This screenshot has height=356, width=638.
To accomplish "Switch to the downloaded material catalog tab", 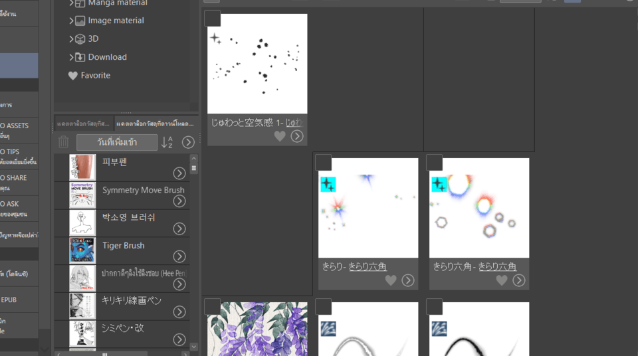I will tap(156, 124).
